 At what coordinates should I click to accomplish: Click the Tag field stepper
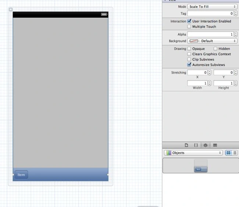point(236,14)
